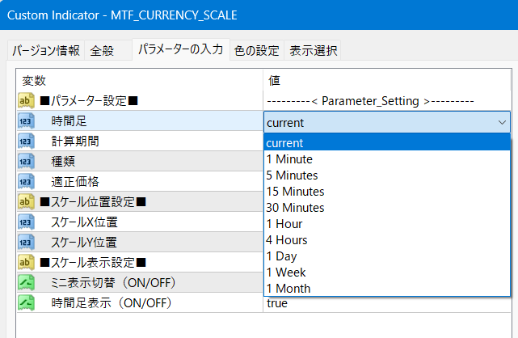Click the integer icon beside スケールY位置
The image size is (518, 338).
click(x=26, y=243)
